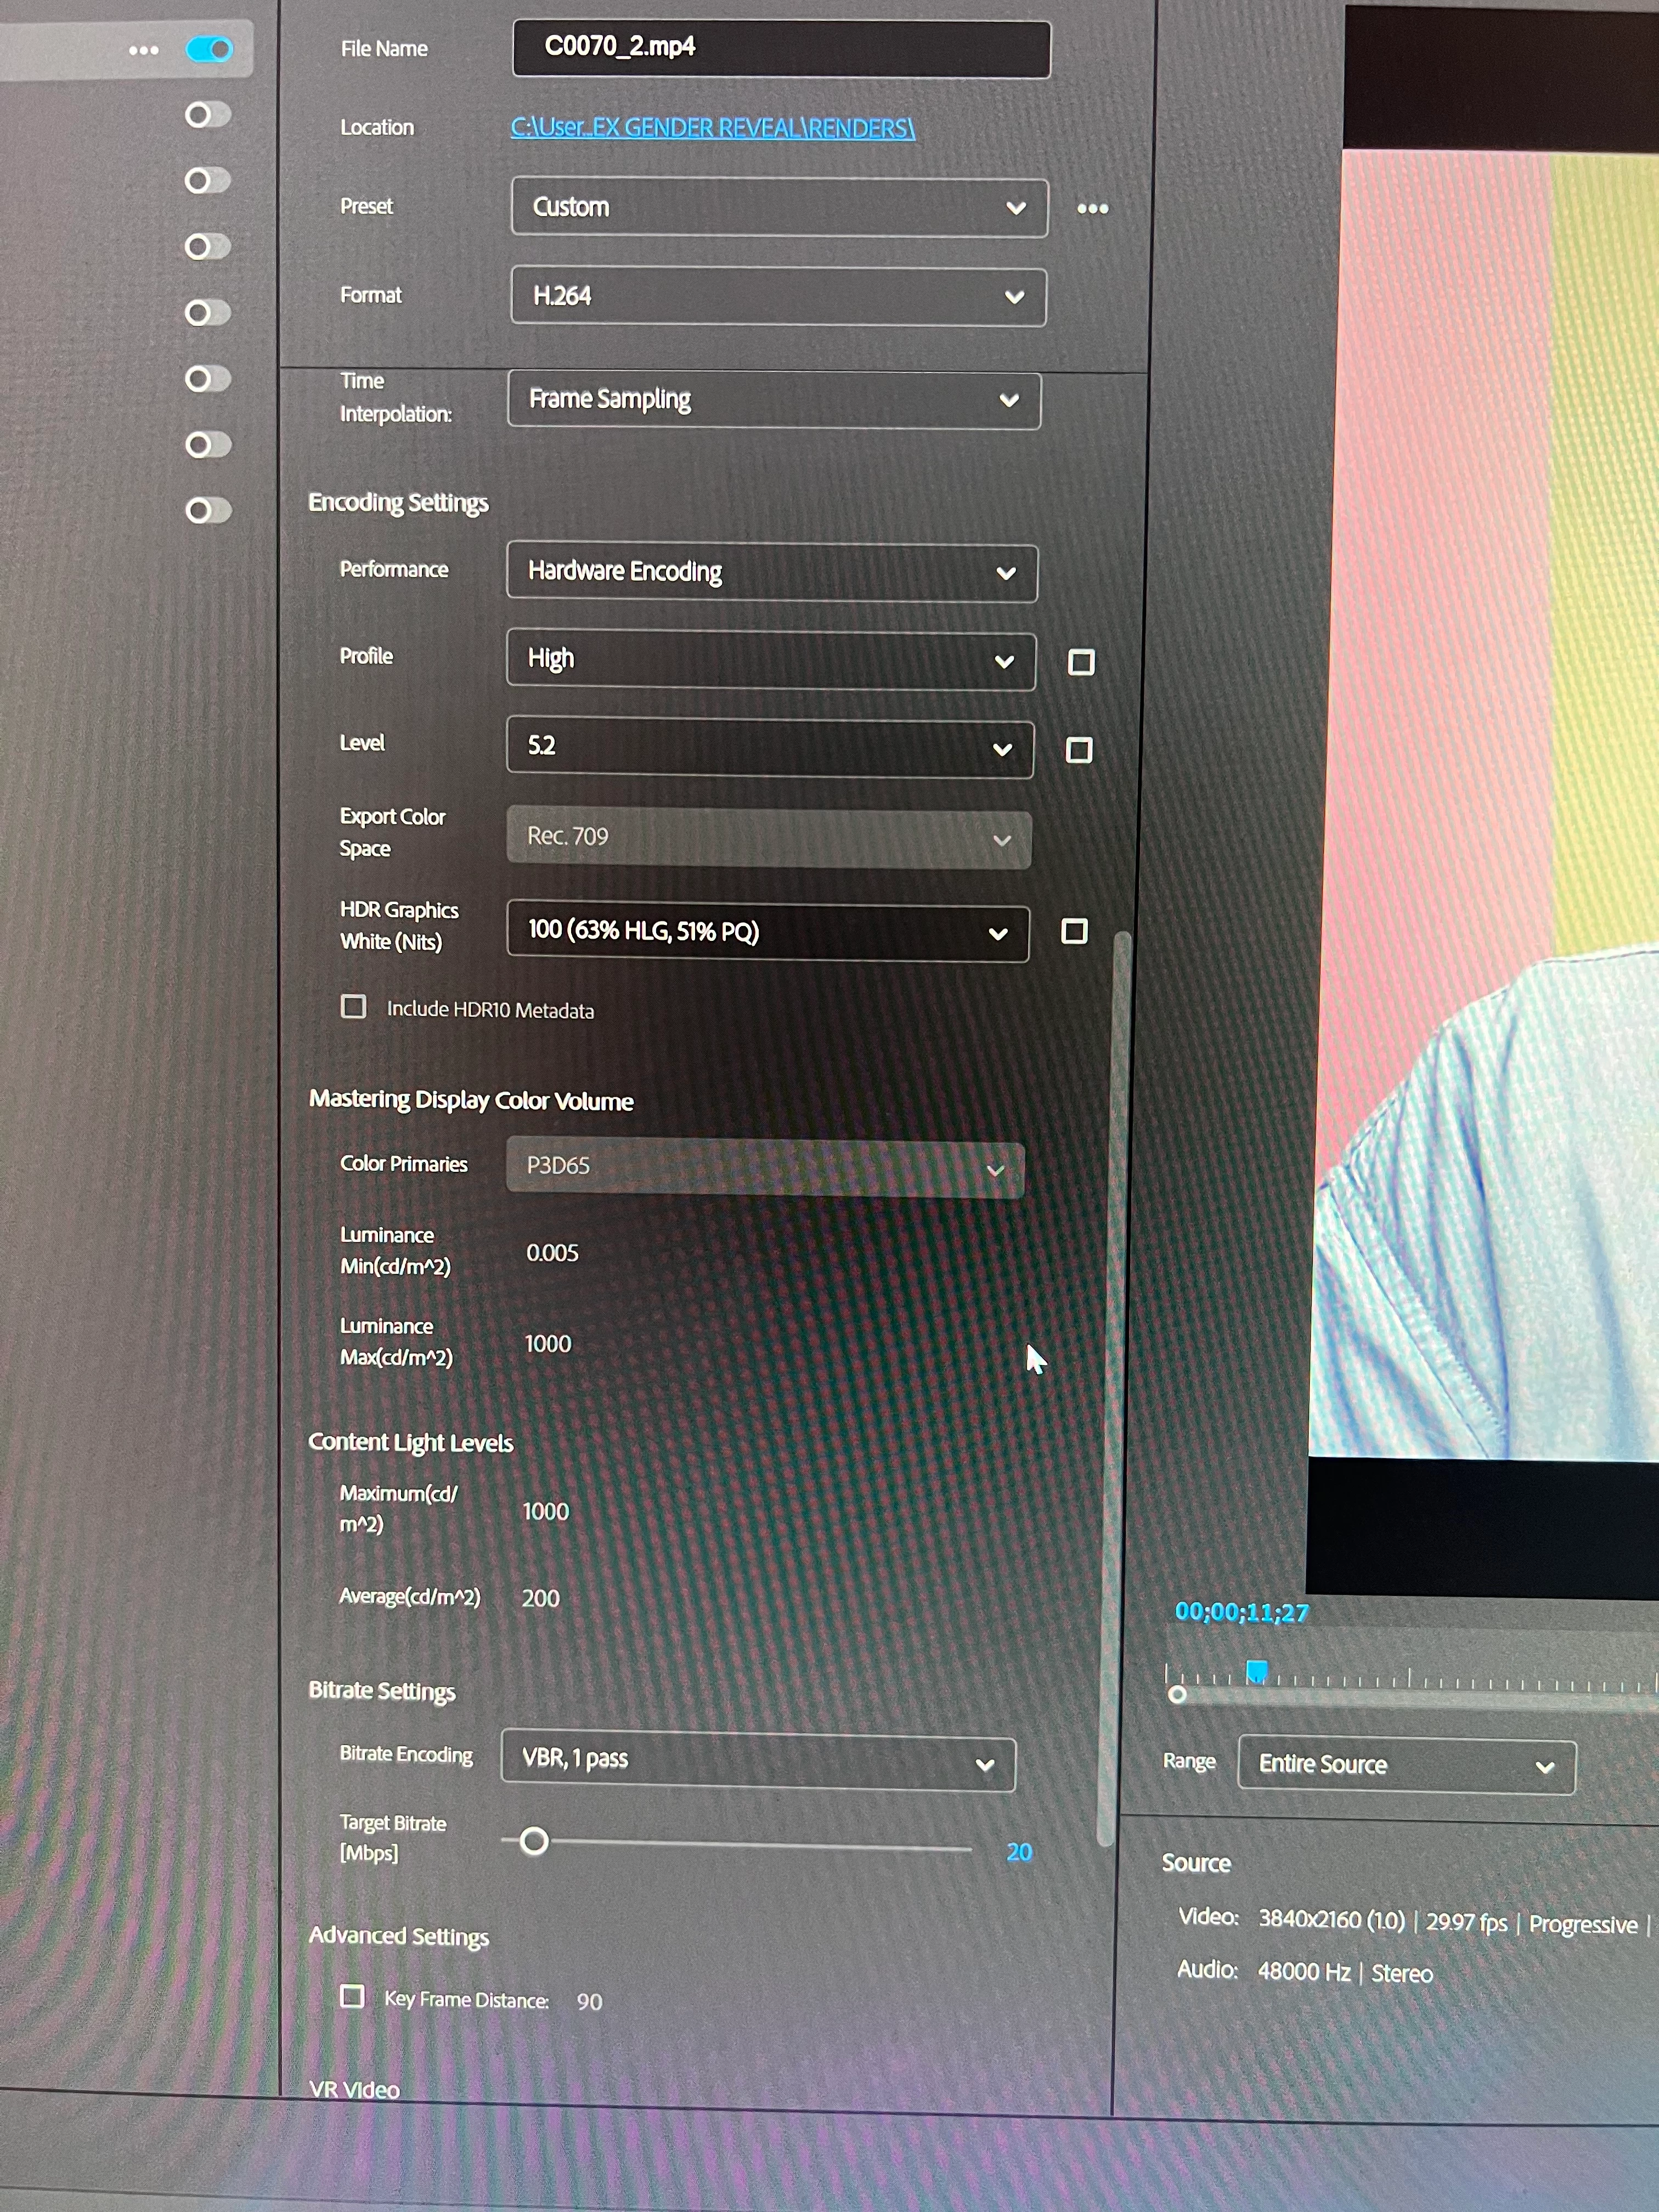Open the Performance Hardware Encoding dropdown
This screenshot has width=1659, height=2212.
point(771,572)
